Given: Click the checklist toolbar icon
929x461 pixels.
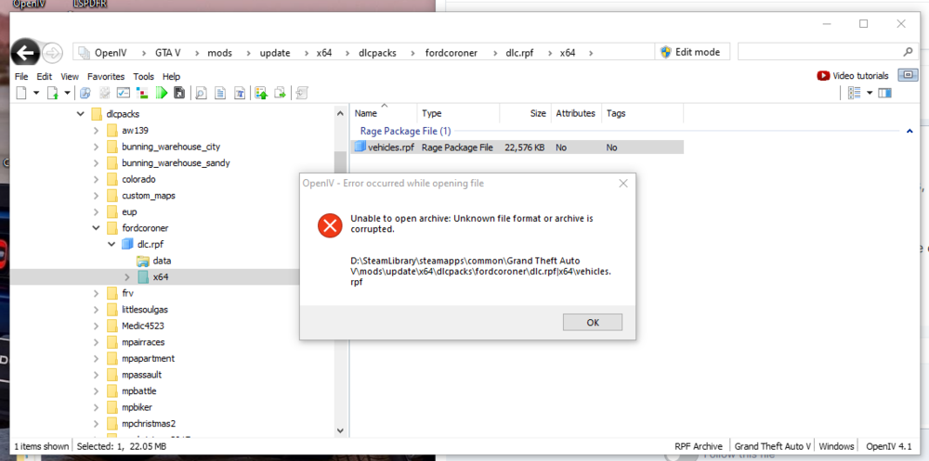Looking at the screenshot, I should tap(124, 93).
